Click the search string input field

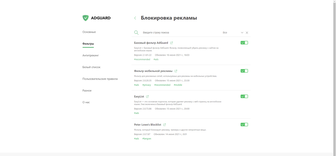click(x=181, y=33)
